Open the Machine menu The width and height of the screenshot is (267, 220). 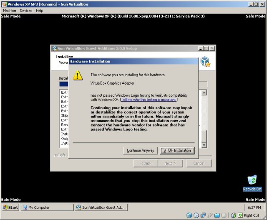click(9, 10)
